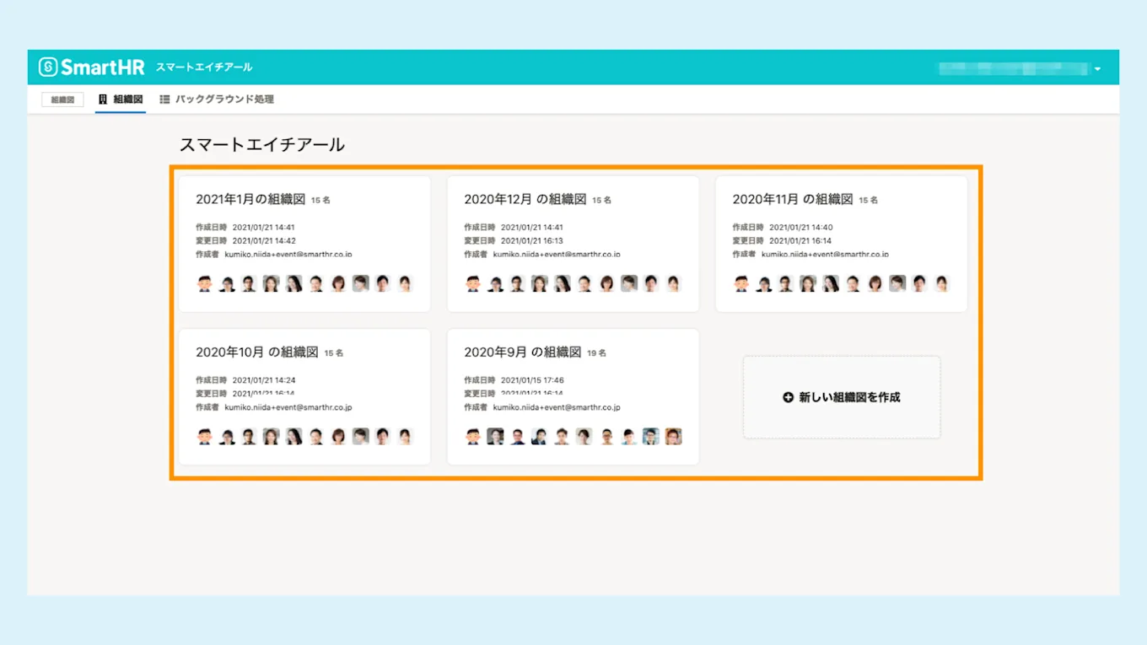Click 15 名 count in 2021年1月 card
Screen dimensions: 1147x645
coord(320,201)
